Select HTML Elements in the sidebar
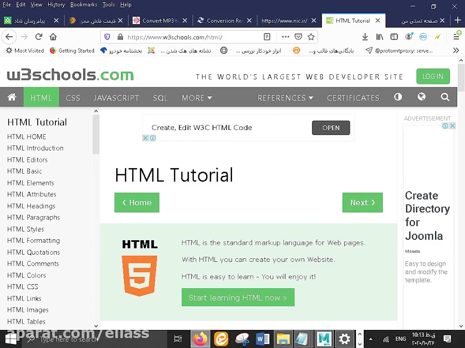This screenshot has width=465, height=348. tap(30, 183)
